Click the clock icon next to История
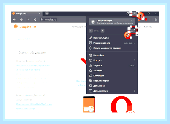Viewport: 170px width, 124px height. pos(90,60)
